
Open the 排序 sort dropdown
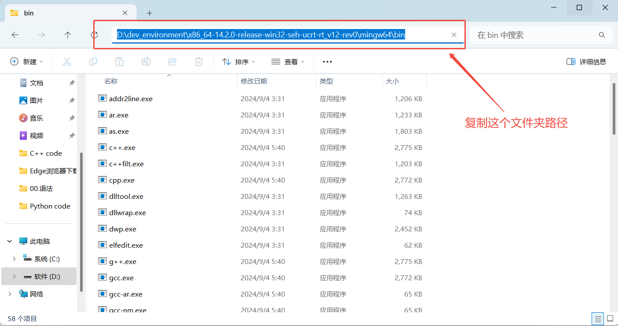click(x=239, y=62)
